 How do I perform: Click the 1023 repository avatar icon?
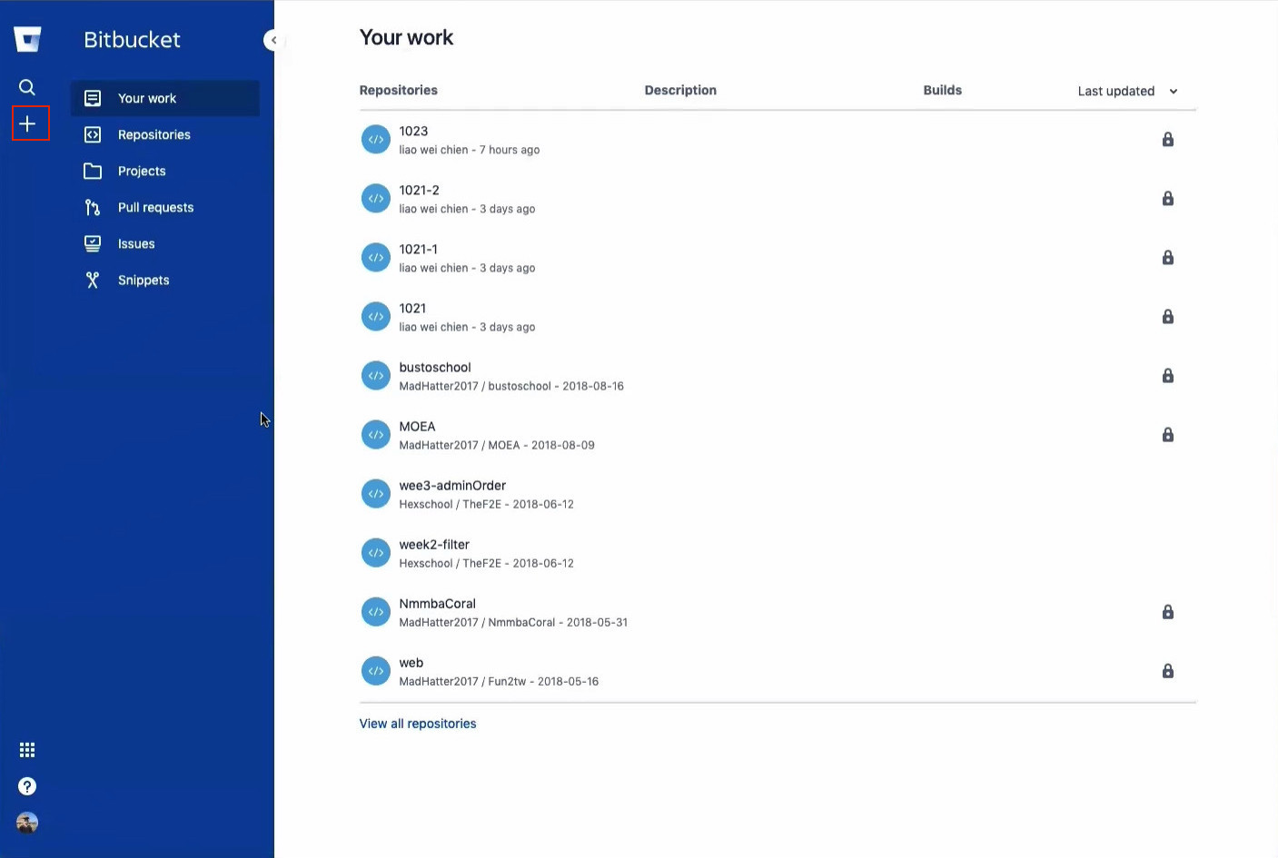click(376, 139)
